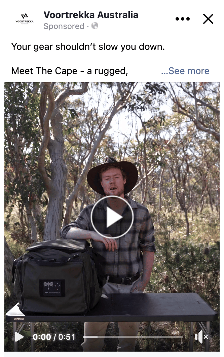Image resolution: width=224 pixels, height=357 pixels.
Task: Click the Australian flag patch on the bag
Action: 52,288
